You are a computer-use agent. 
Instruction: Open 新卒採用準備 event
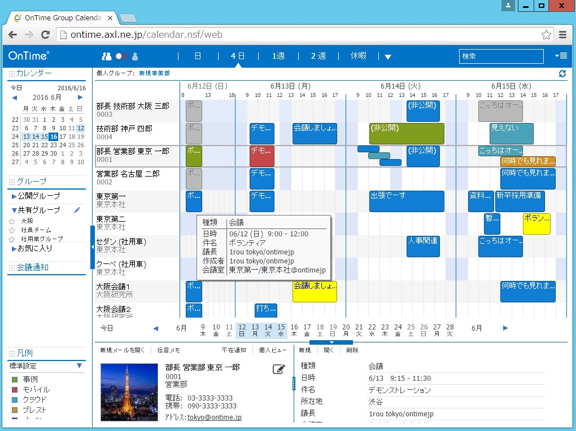point(520,201)
